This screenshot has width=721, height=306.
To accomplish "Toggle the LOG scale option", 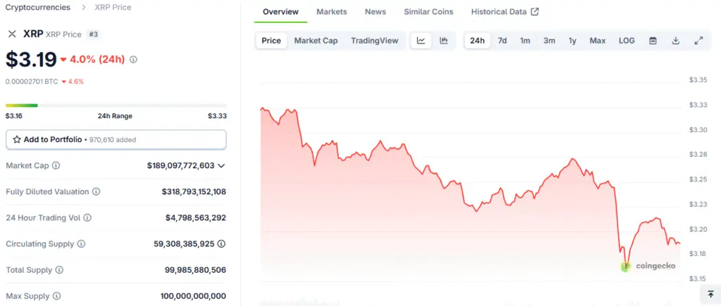I will point(627,41).
